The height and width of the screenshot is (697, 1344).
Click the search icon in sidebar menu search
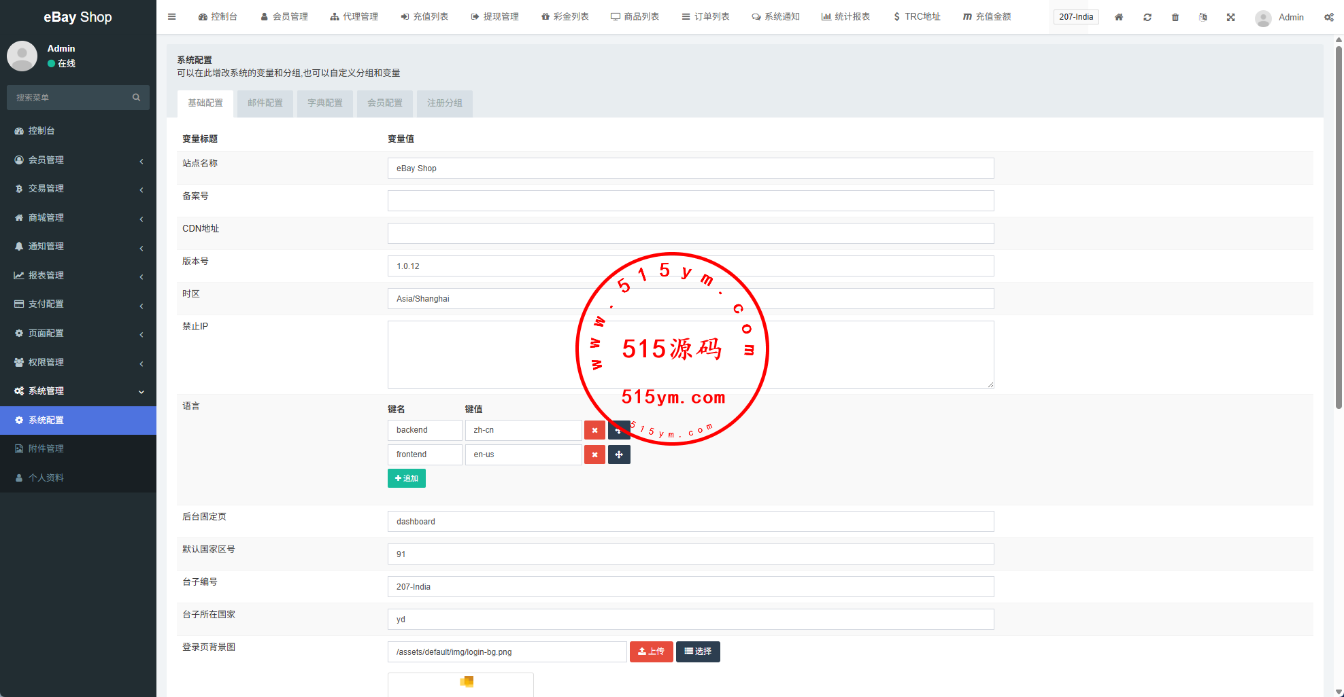click(136, 97)
